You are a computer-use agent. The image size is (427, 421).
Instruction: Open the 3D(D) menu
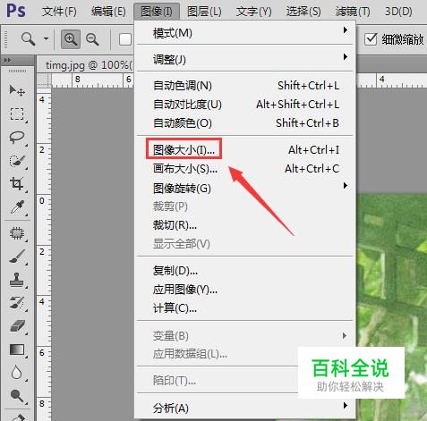398,12
